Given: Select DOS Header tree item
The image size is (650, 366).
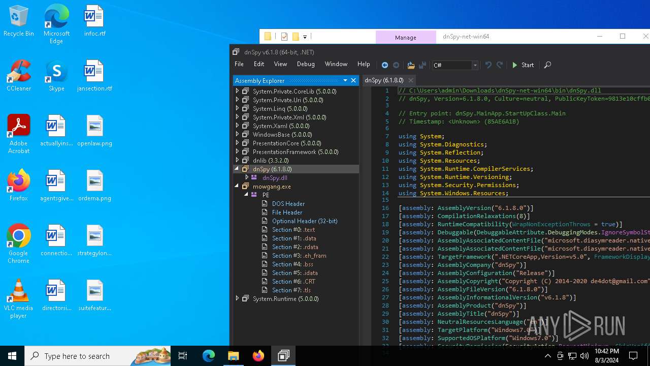Looking at the screenshot, I should coord(288,204).
